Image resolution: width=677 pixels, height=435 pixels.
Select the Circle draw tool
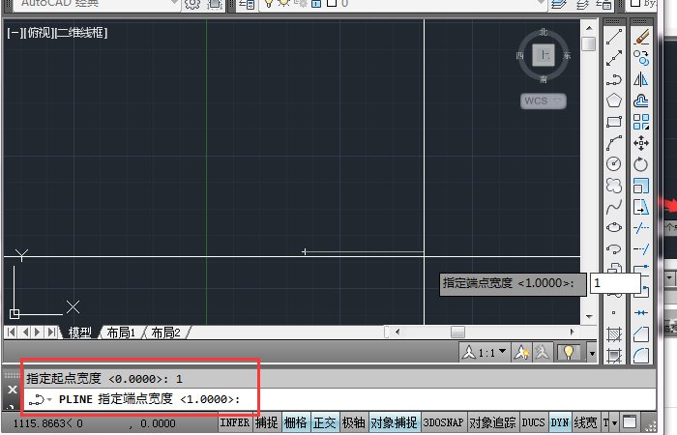click(613, 164)
